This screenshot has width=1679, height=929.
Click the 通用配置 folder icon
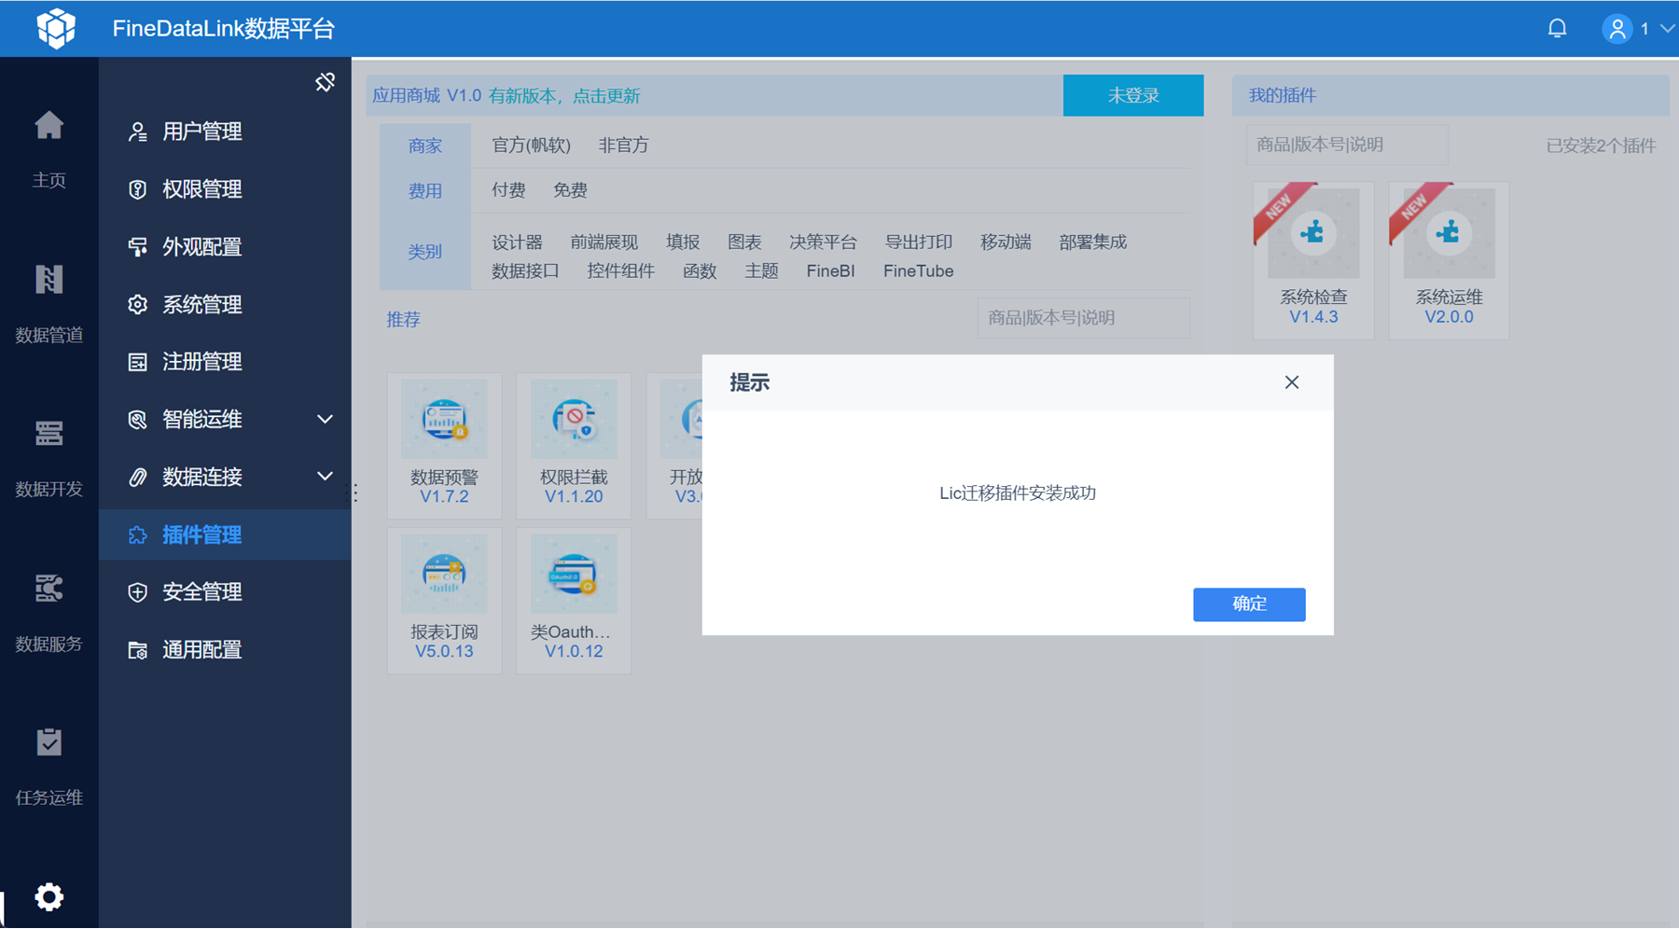[137, 650]
